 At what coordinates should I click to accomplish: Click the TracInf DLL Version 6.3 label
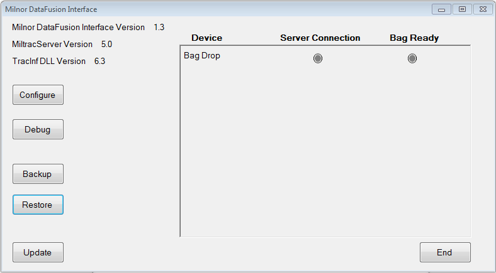click(x=59, y=62)
